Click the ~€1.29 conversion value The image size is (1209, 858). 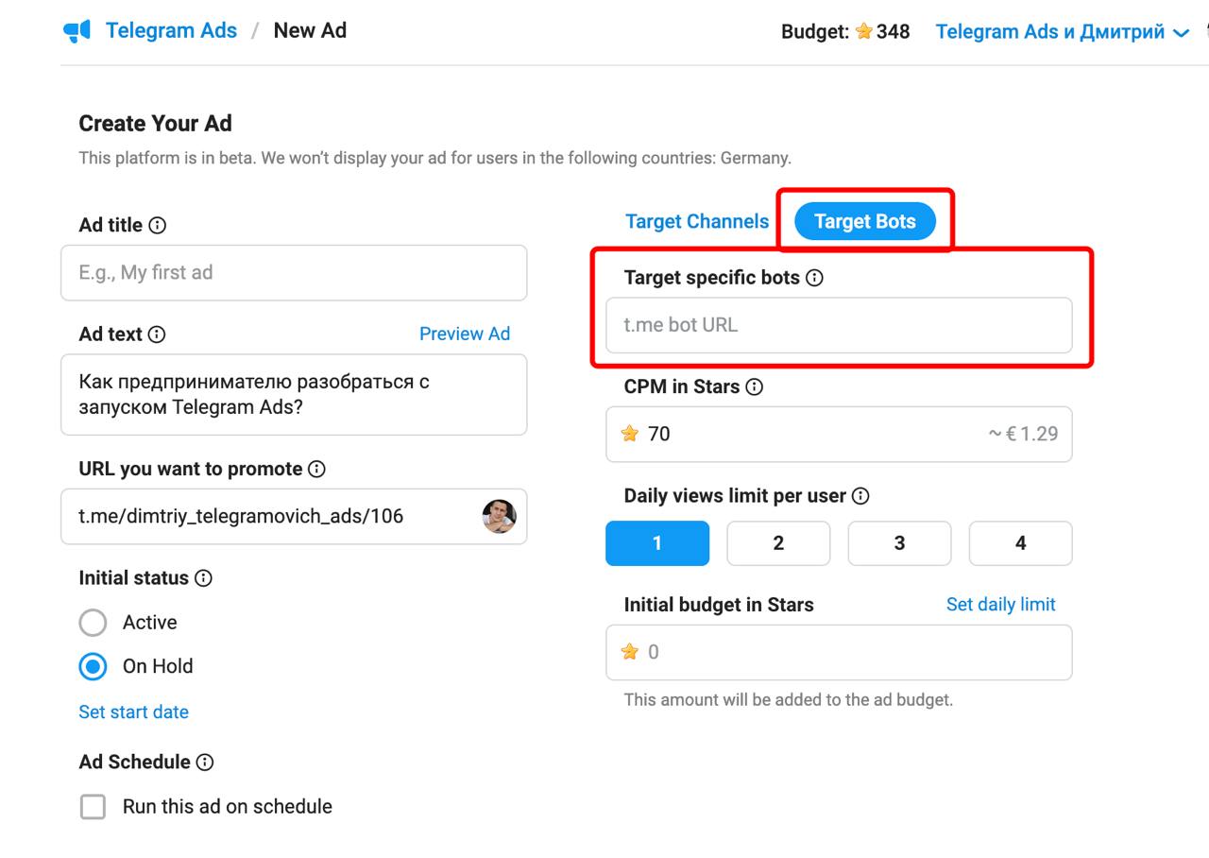[x=1023, y=434]
